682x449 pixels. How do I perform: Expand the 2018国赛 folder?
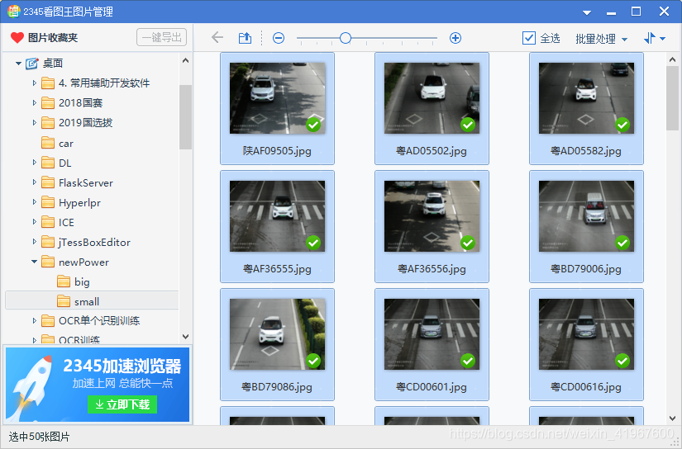coord(35,102)
